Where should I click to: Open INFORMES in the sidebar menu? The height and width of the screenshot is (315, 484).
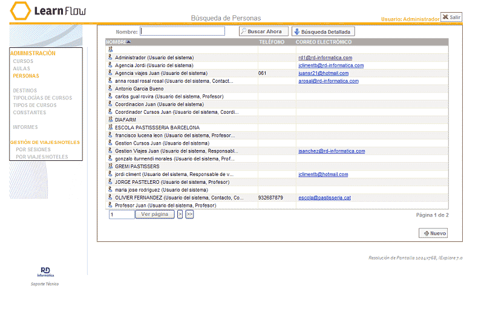point(25,128)
